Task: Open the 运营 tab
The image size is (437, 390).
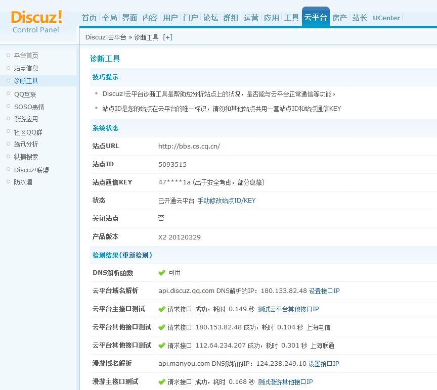Action: point(251,18)
